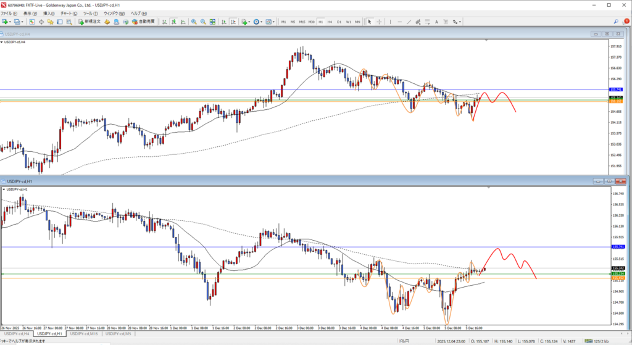Switch to the USDJPY-cd,M15 chart tab
Screen dimensions: 632x345
(x=85, y=333)
